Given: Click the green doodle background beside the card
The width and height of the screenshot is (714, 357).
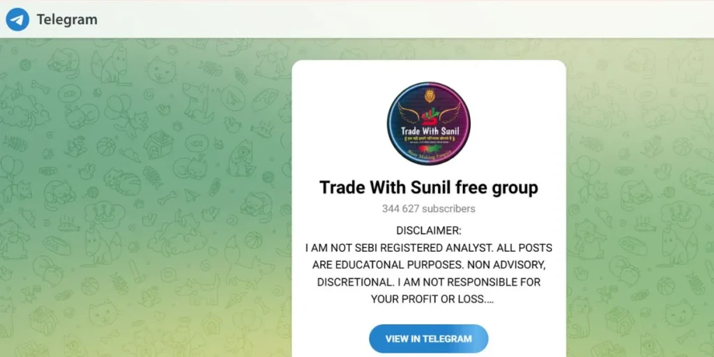Looking at the screenshot, I should click(x=146, y=196).
